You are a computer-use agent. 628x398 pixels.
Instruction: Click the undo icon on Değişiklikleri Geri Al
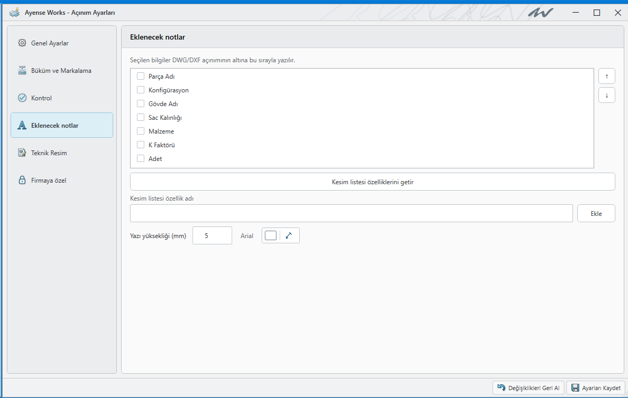[501, 387]
